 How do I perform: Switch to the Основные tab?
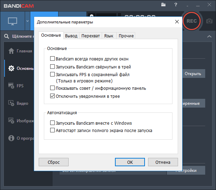coord(51,35)
